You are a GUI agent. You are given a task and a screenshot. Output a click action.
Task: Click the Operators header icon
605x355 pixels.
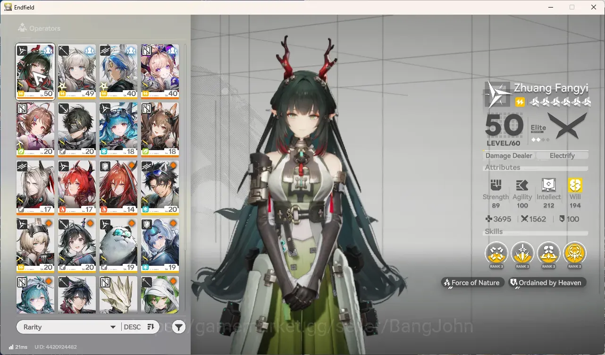pyautogui.click(x=22, y=28)
